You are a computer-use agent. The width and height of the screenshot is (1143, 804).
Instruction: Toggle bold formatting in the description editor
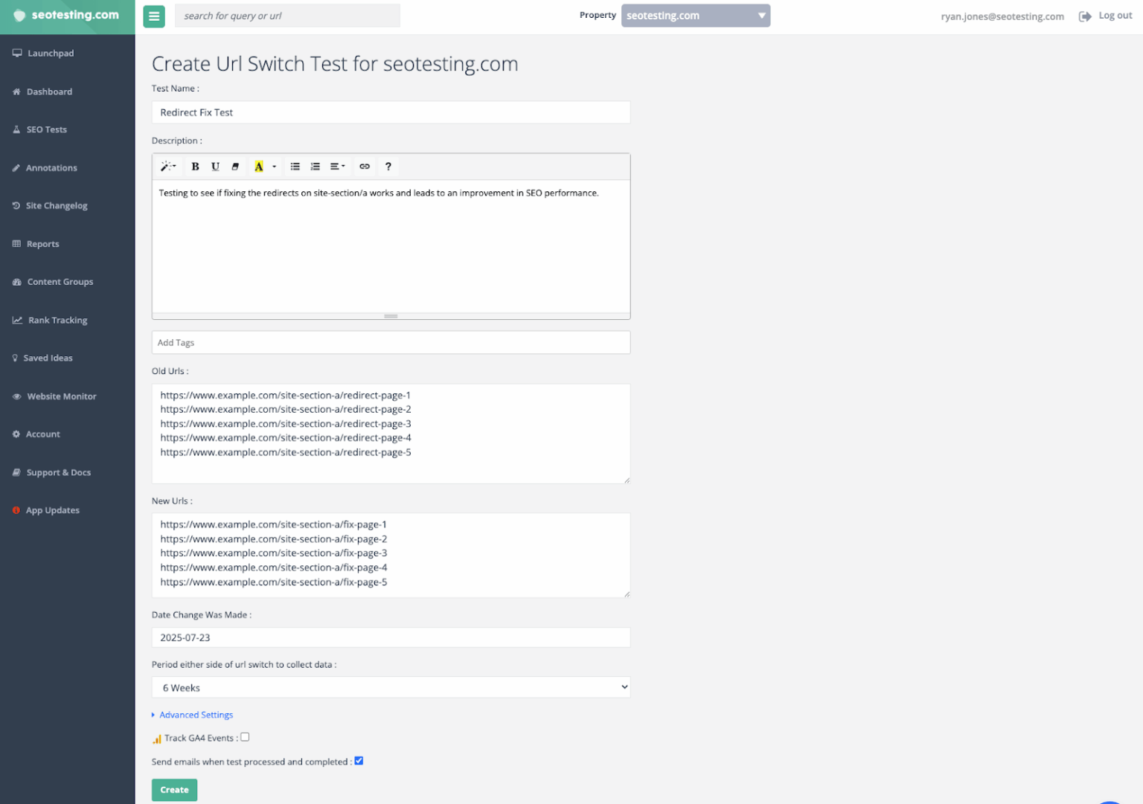click(194, 166)
